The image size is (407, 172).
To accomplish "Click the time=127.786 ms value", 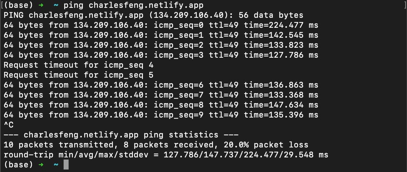I will (x=281, y=55).
